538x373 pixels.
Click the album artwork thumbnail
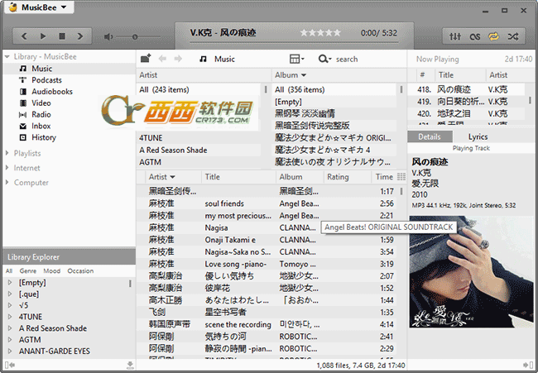[x=471, y=289]
